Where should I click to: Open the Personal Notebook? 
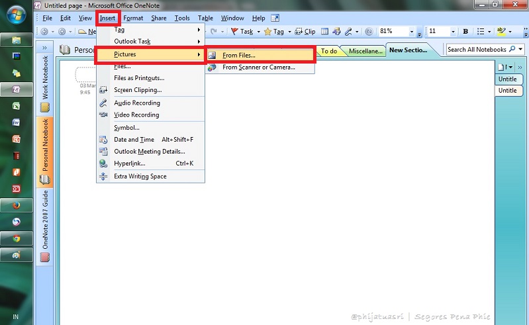45,151
